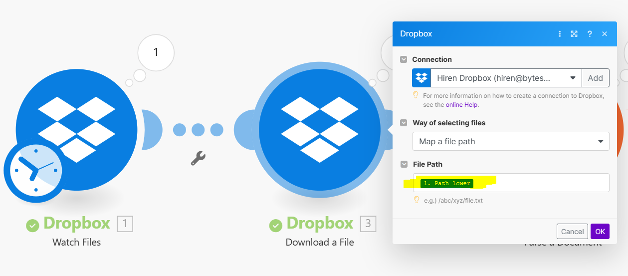The width and height of the screenshot is (628, 276).
Task: Click the module number 1 badge
Action: (125, 224)
